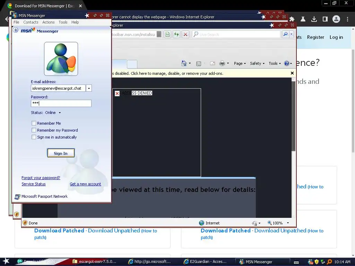Image resolution: width=355 pixels, height=266 pixels.
Task: Open the Tools dropdown in Internet Explorer
Action: tap(275, 64)
